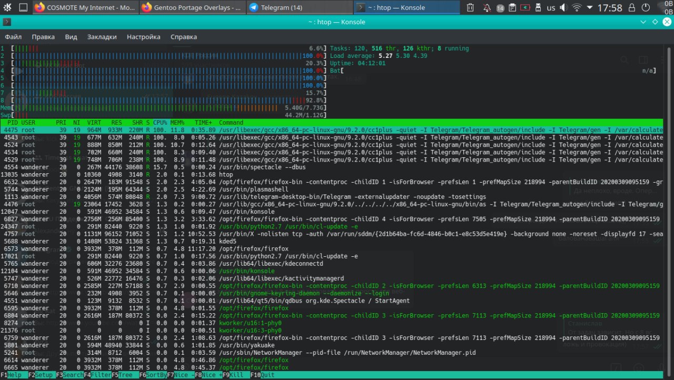Click F7 Nice - in htop footer
Viewport: 674px width, 380px height.
coord(181,375)
